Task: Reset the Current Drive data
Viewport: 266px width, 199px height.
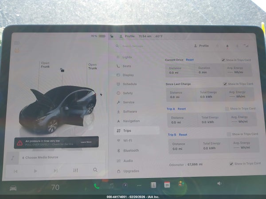Action: [190, 60]
